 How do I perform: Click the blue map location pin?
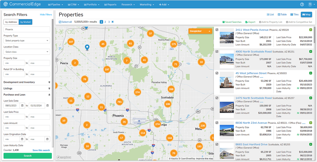tap(87, 48)
